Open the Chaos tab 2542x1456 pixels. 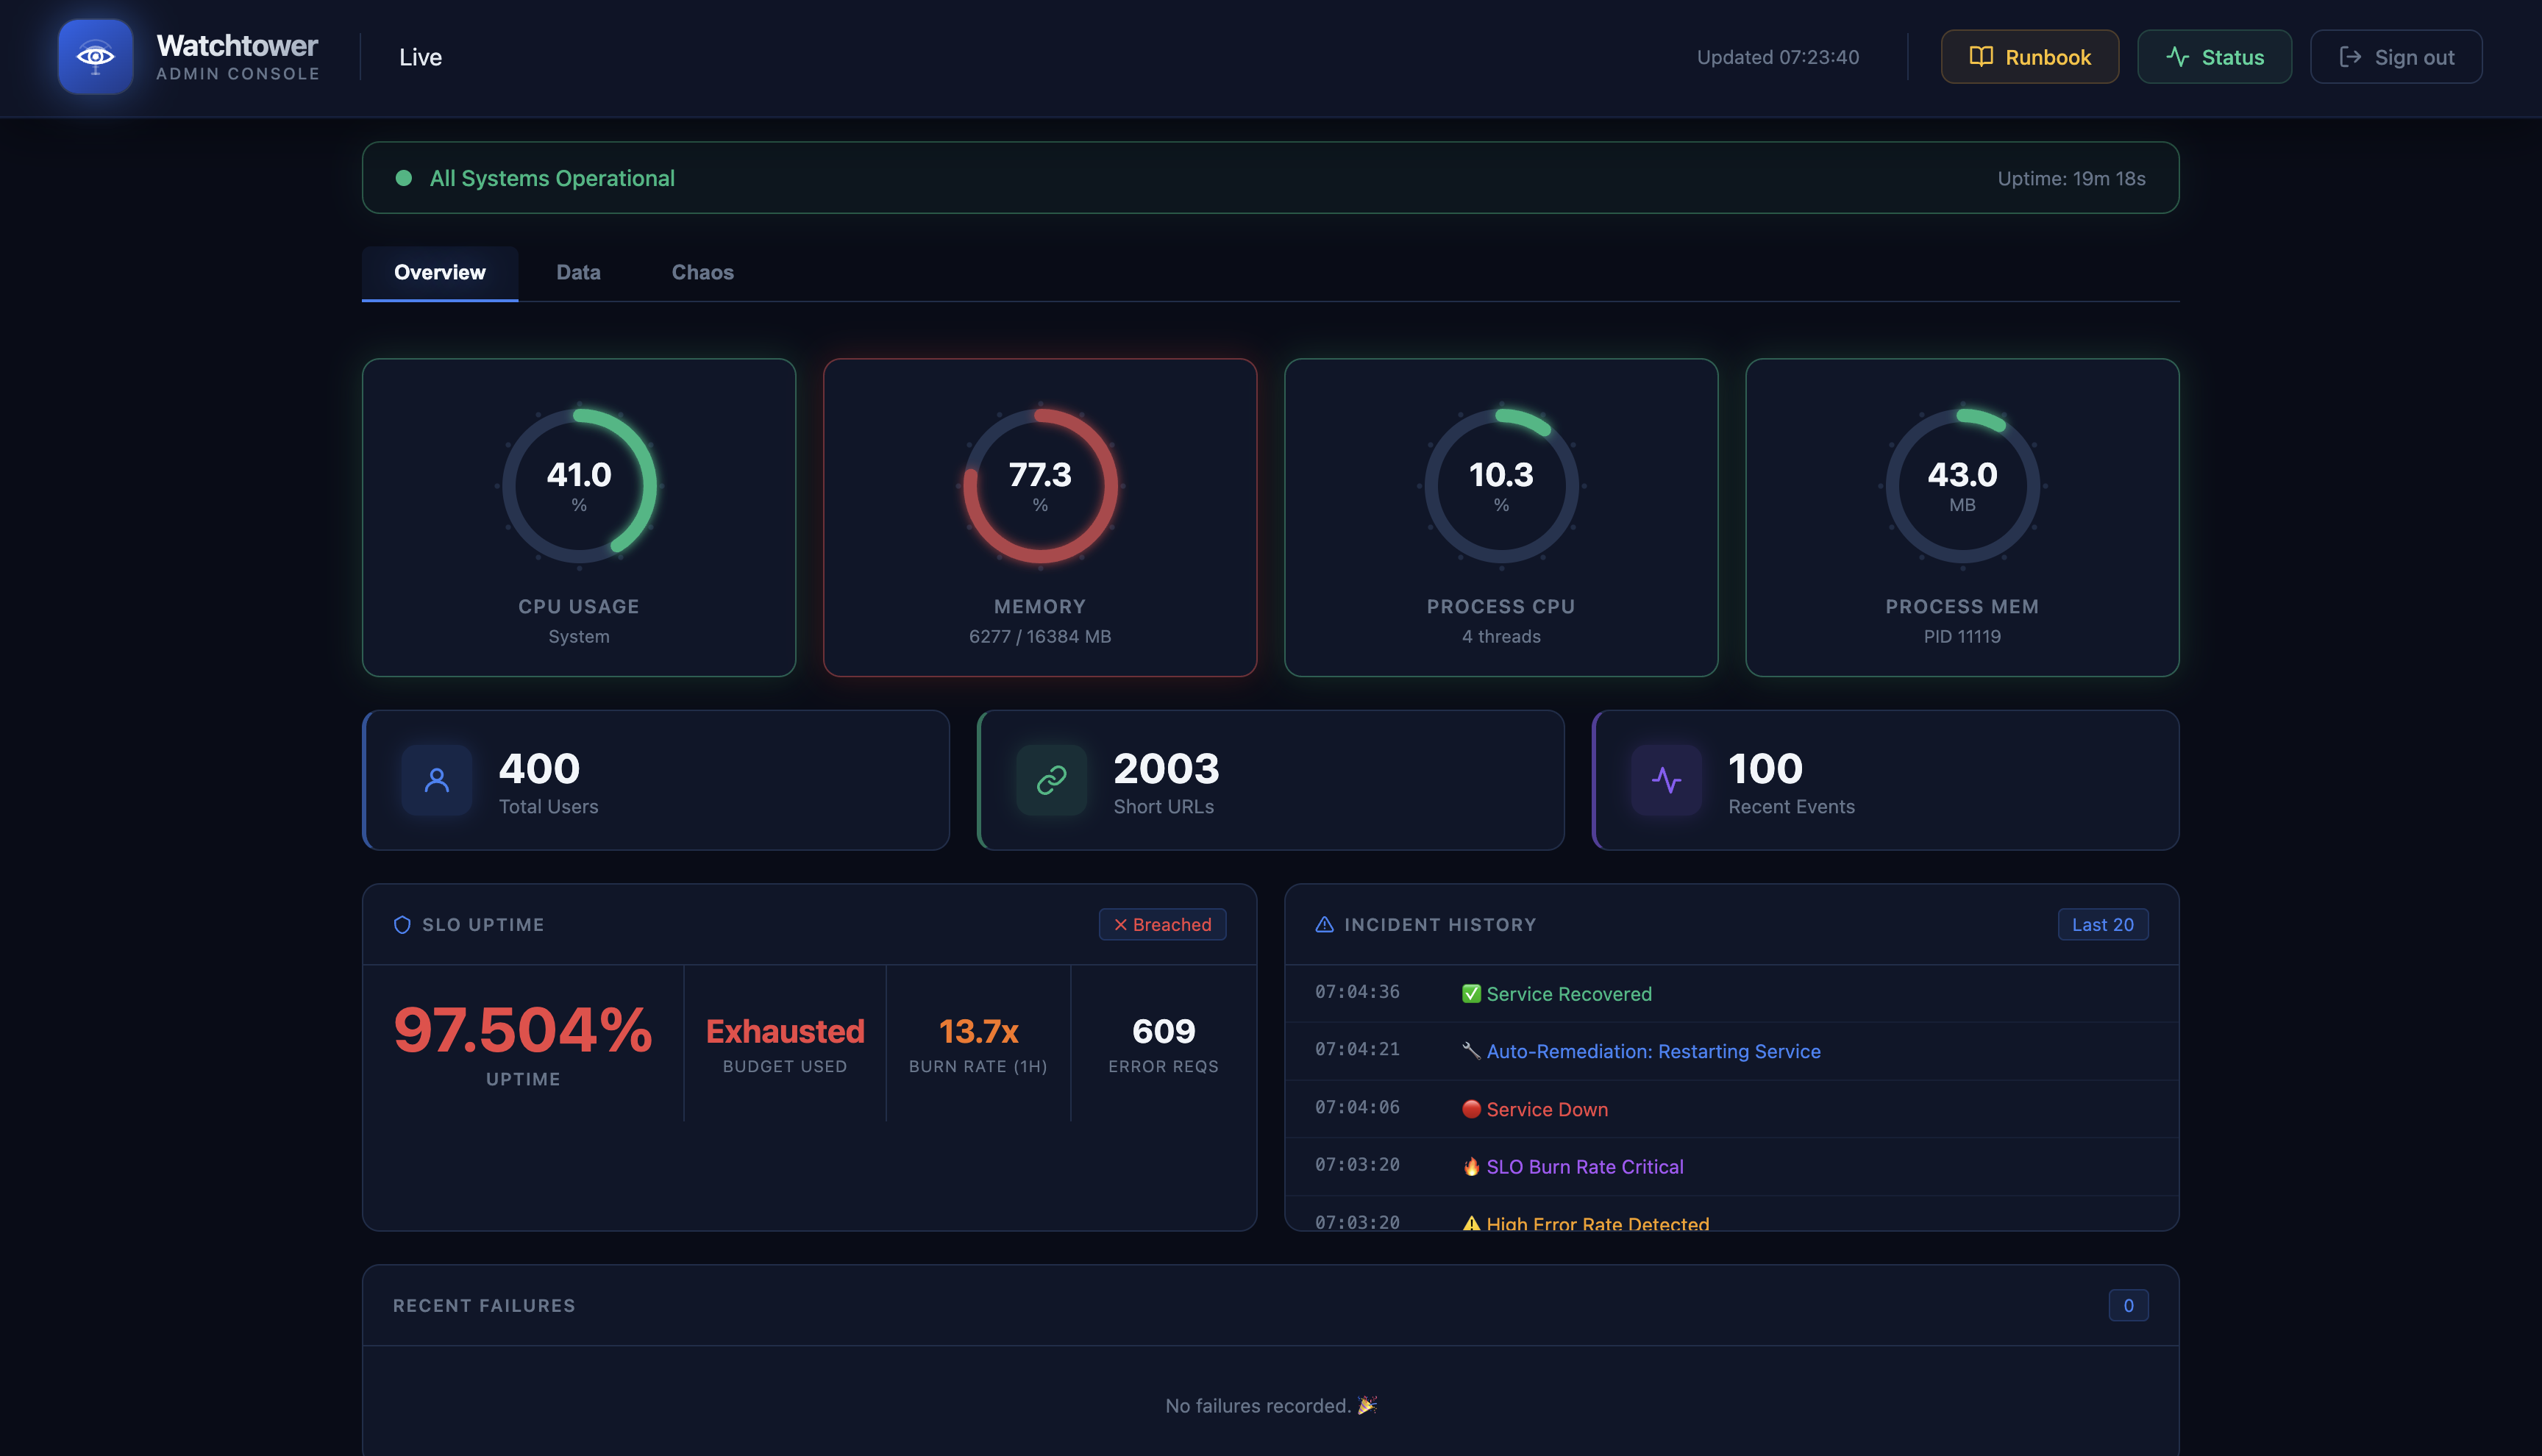click(x=702, y=272)
